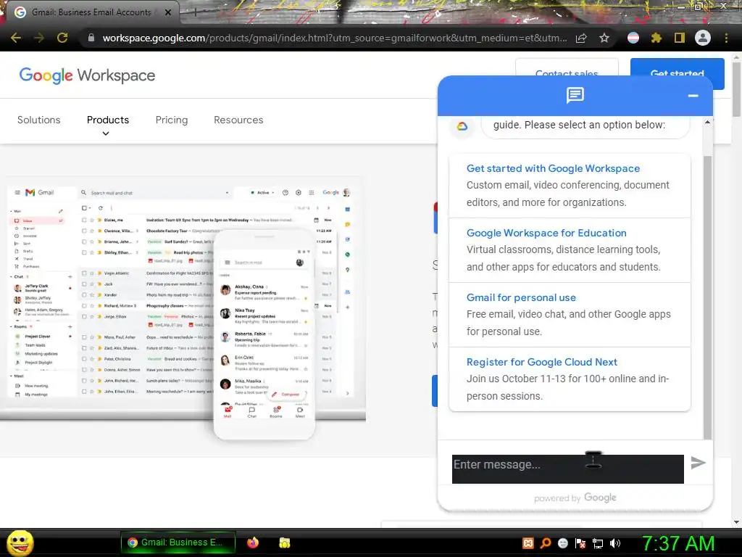The height and width of the screenshot is (557, 742).
Task: Click the 'Please select an option below' message bubble
Action: point(585,126)
